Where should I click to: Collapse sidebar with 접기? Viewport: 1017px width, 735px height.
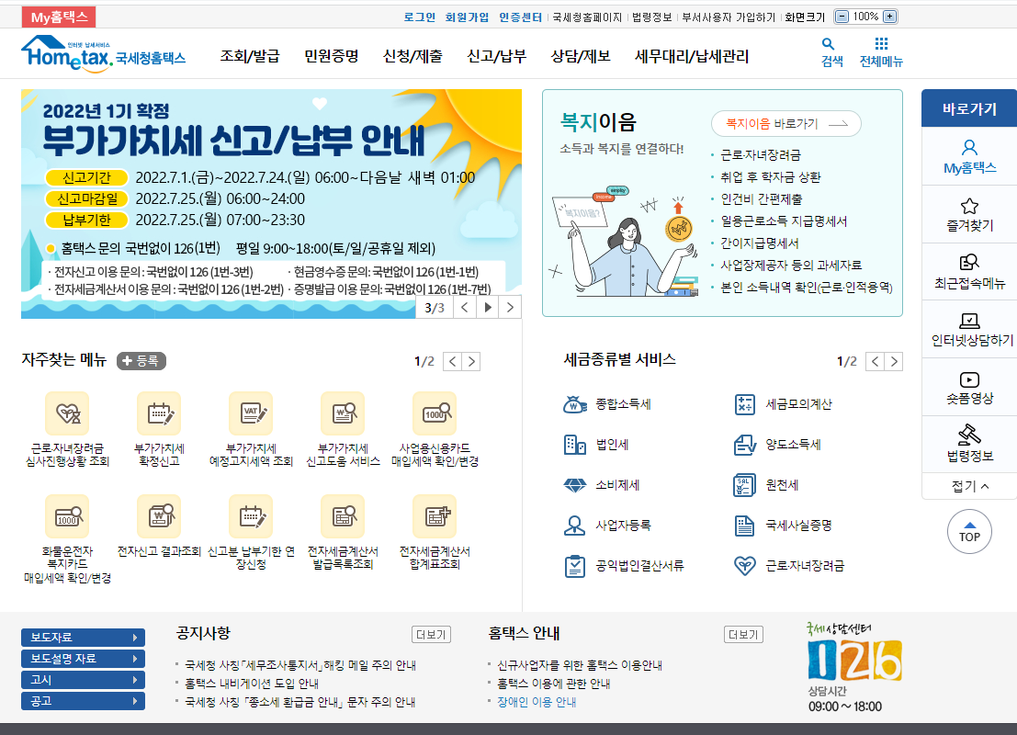coord(969,486)
